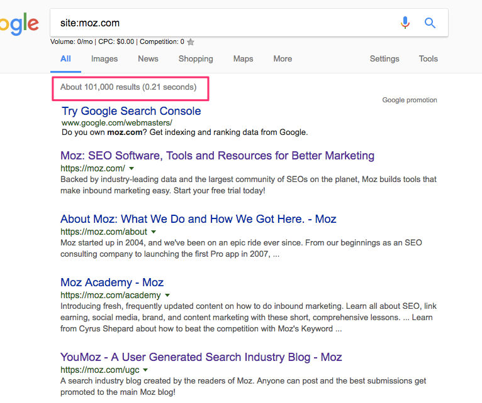Open the dropdown arrow beside moz.com/about URL
The width and height of the screenshot is (482, 403).
coord(154,232)
